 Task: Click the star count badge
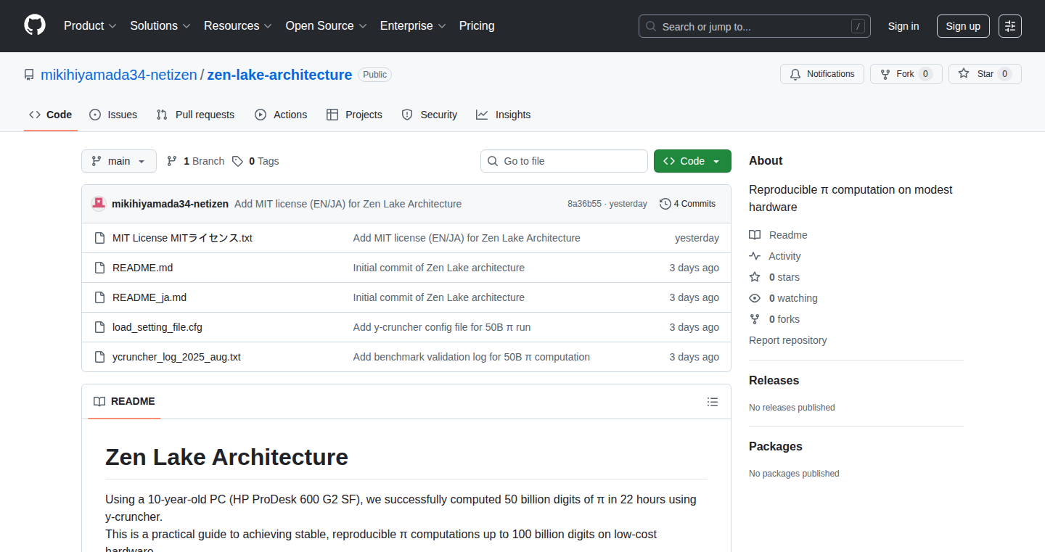1004,74
